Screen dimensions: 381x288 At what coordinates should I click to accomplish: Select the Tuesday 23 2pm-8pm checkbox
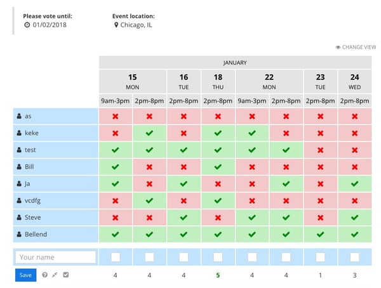point(320,257)
